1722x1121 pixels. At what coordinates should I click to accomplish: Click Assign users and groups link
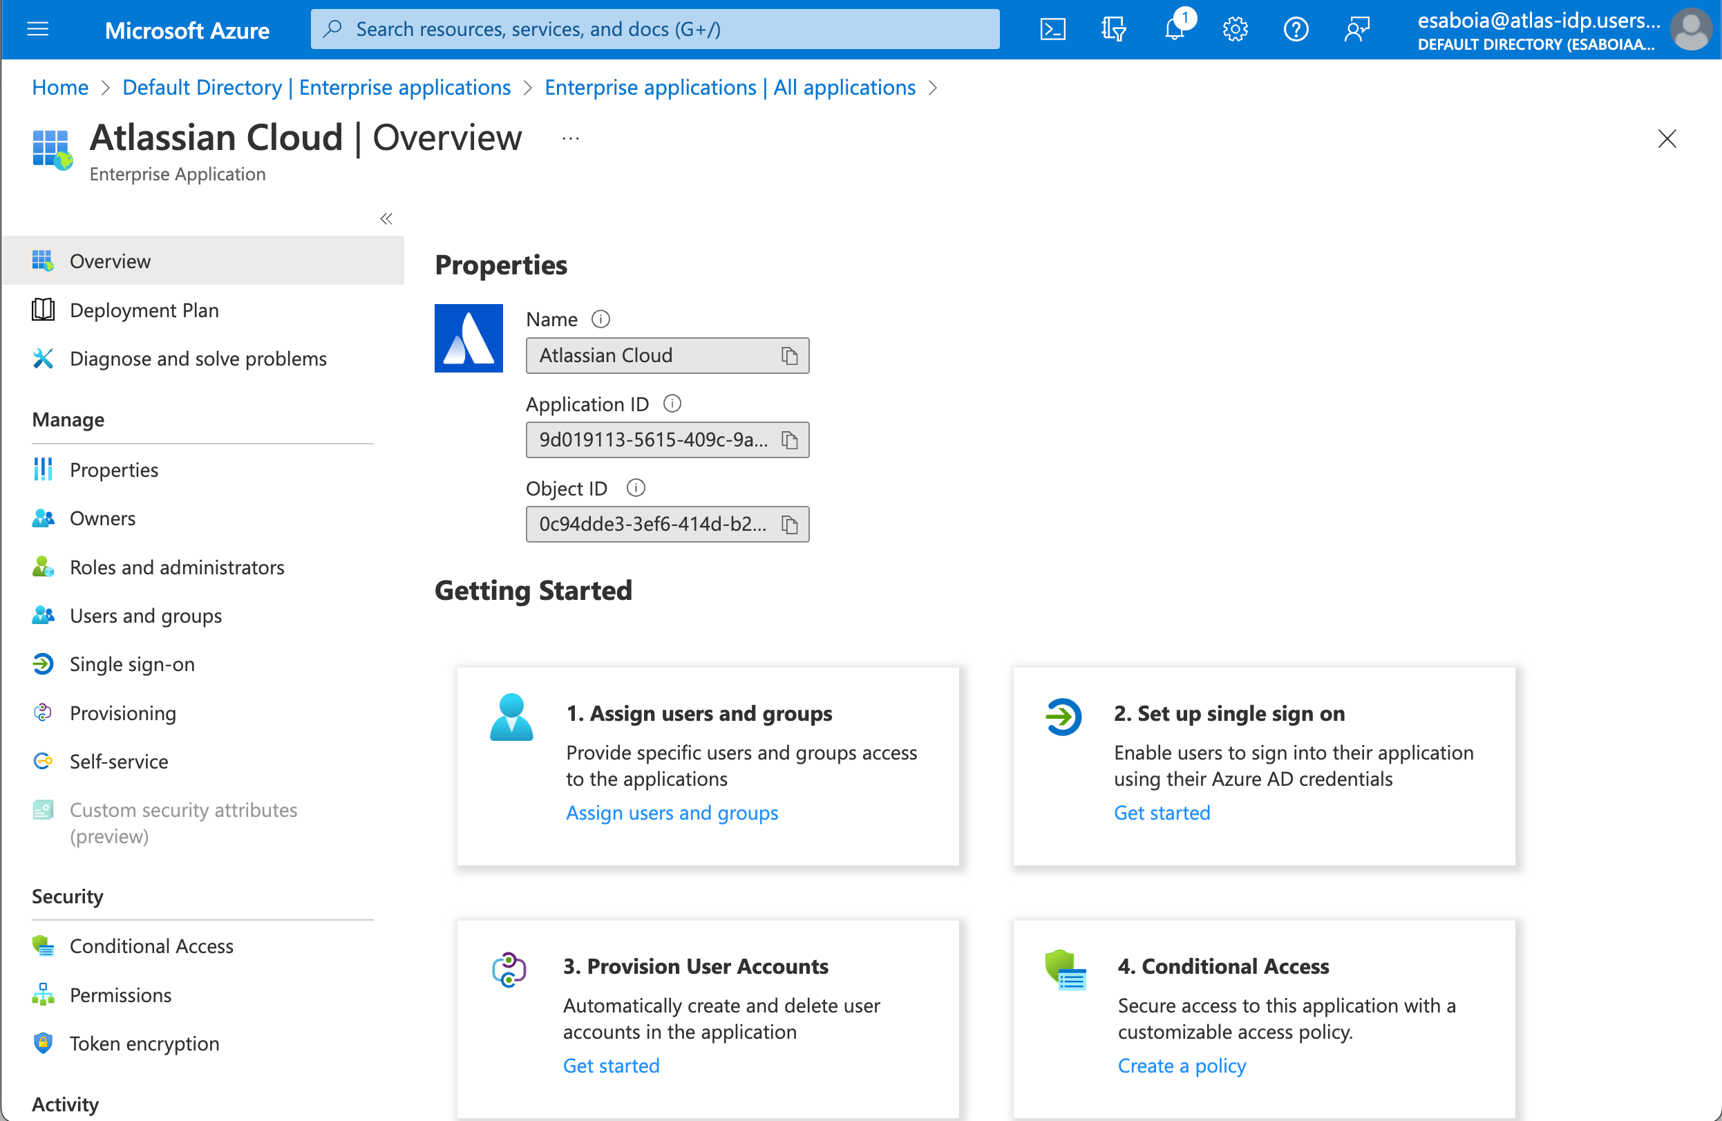pos(672,812)
